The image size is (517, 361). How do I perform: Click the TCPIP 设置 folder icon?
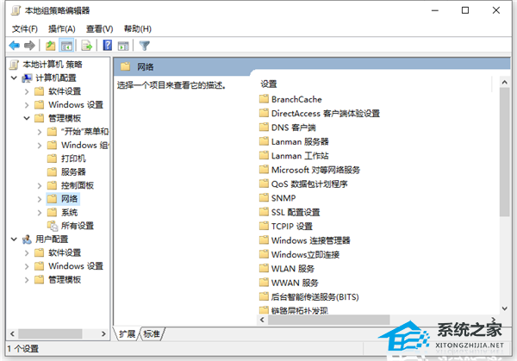point(264,226)
